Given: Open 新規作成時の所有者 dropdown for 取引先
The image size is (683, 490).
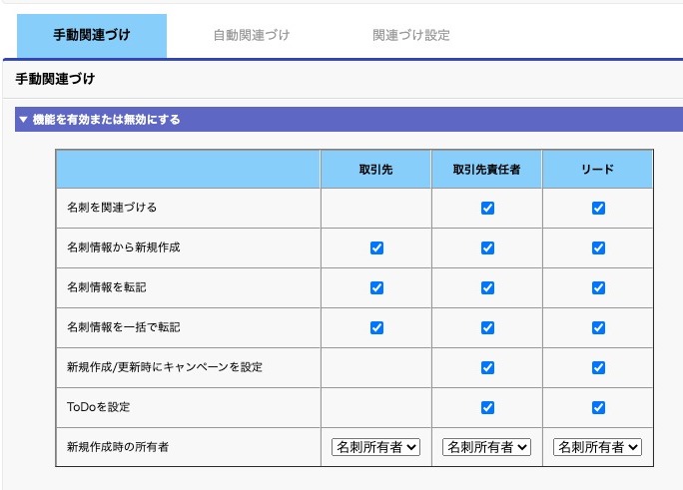Looking at the screenshot, I should (x=375, y=447).
